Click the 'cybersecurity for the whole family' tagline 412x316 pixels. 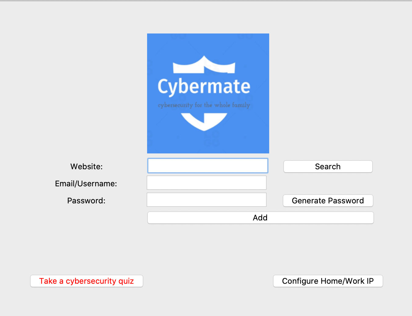pos(204,105)
